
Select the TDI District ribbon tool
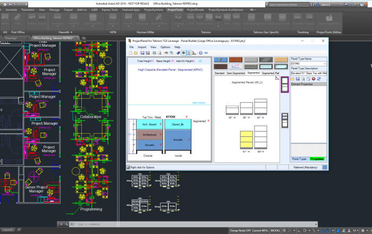(209, 20)
